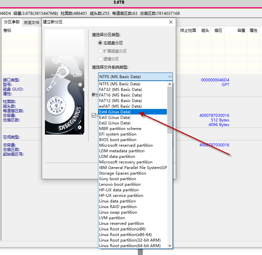
Task: Select Ext3 (Linux Data) option
Action: 133,117
